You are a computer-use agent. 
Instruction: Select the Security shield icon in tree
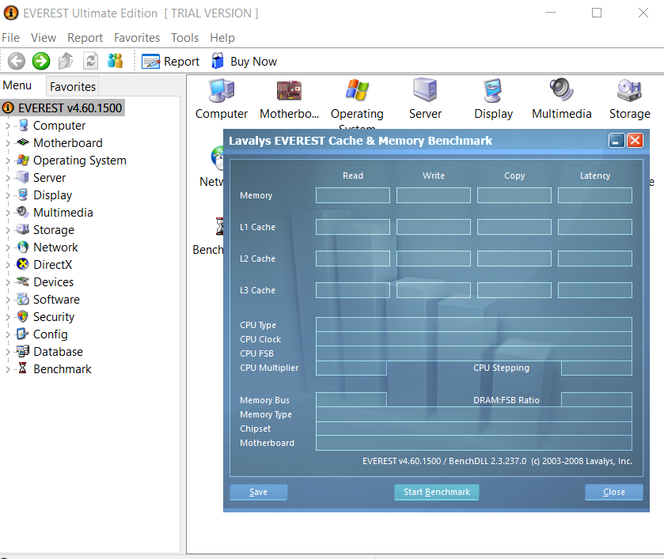(23, 316)
